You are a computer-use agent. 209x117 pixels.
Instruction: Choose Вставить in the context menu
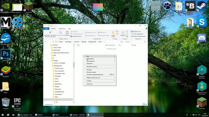[100, 70]
